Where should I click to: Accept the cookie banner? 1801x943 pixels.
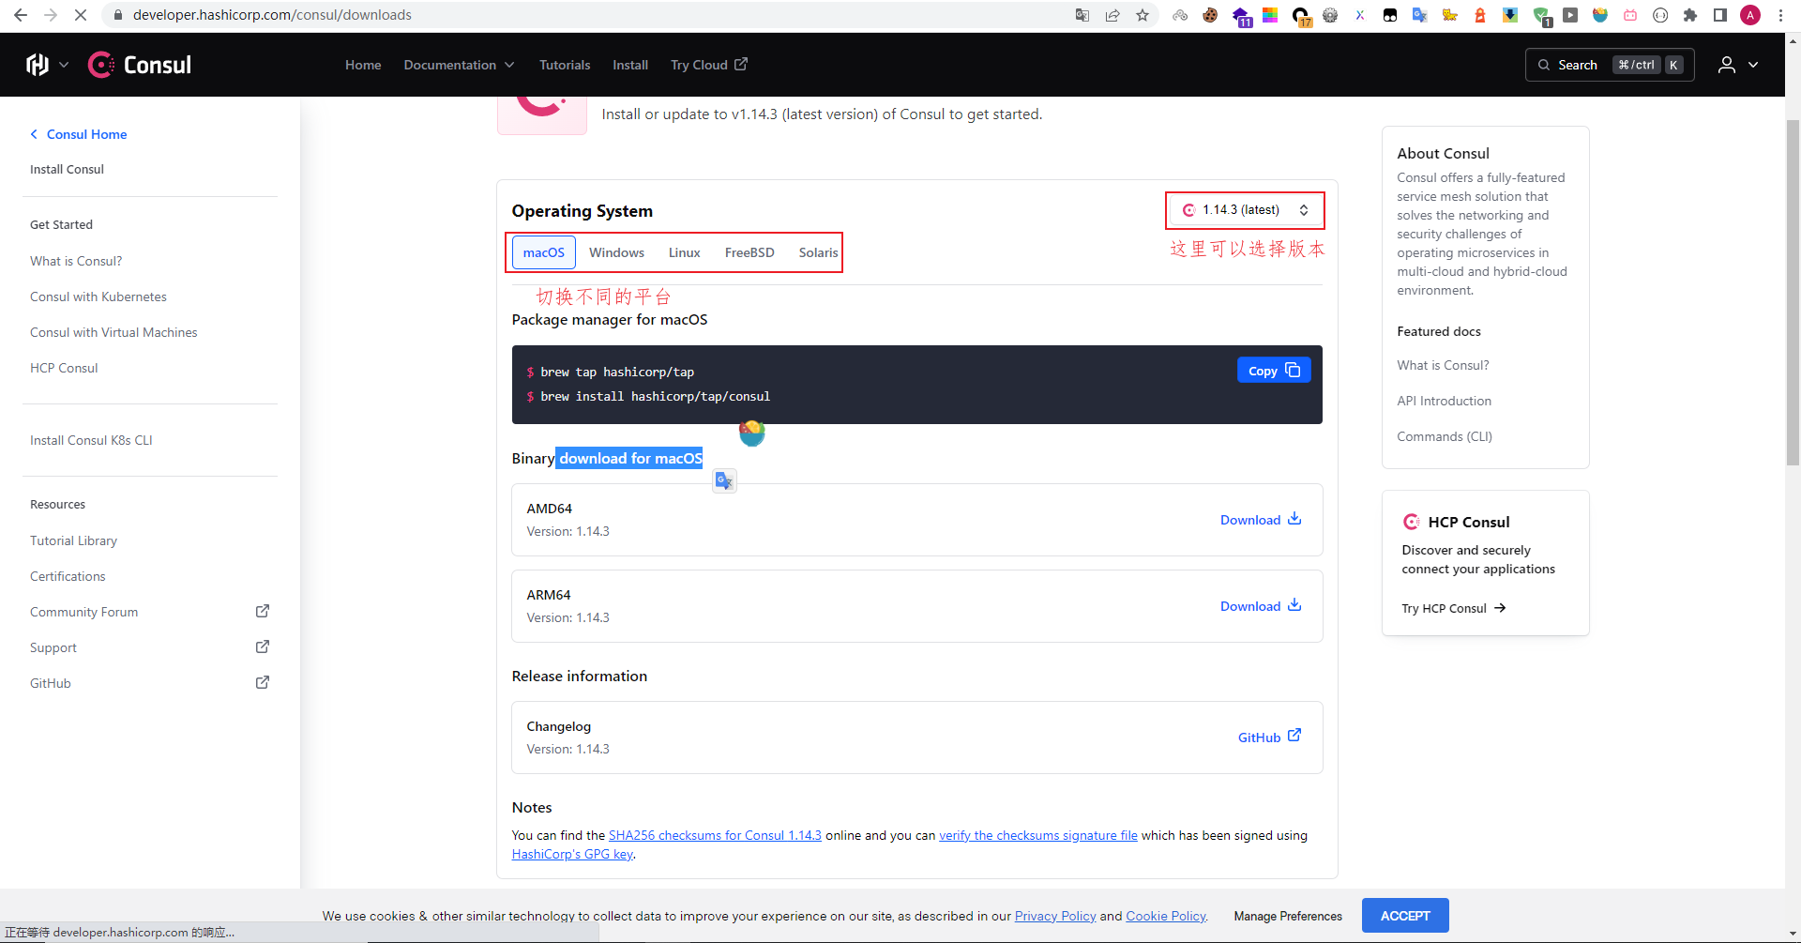[x=1405, y=916]
